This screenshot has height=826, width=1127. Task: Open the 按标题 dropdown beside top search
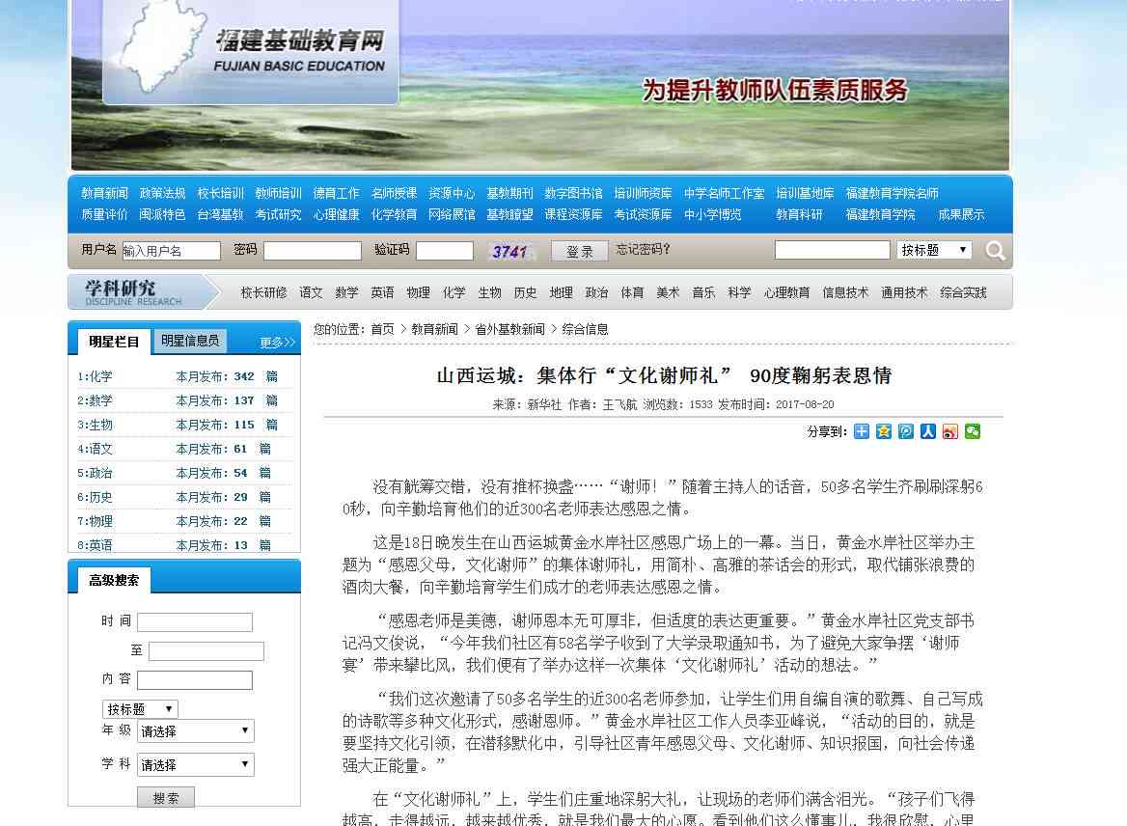click(x=933, y=250)
